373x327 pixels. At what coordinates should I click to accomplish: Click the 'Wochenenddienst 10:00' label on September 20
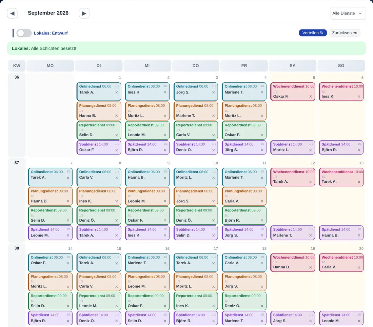point(342,258)
